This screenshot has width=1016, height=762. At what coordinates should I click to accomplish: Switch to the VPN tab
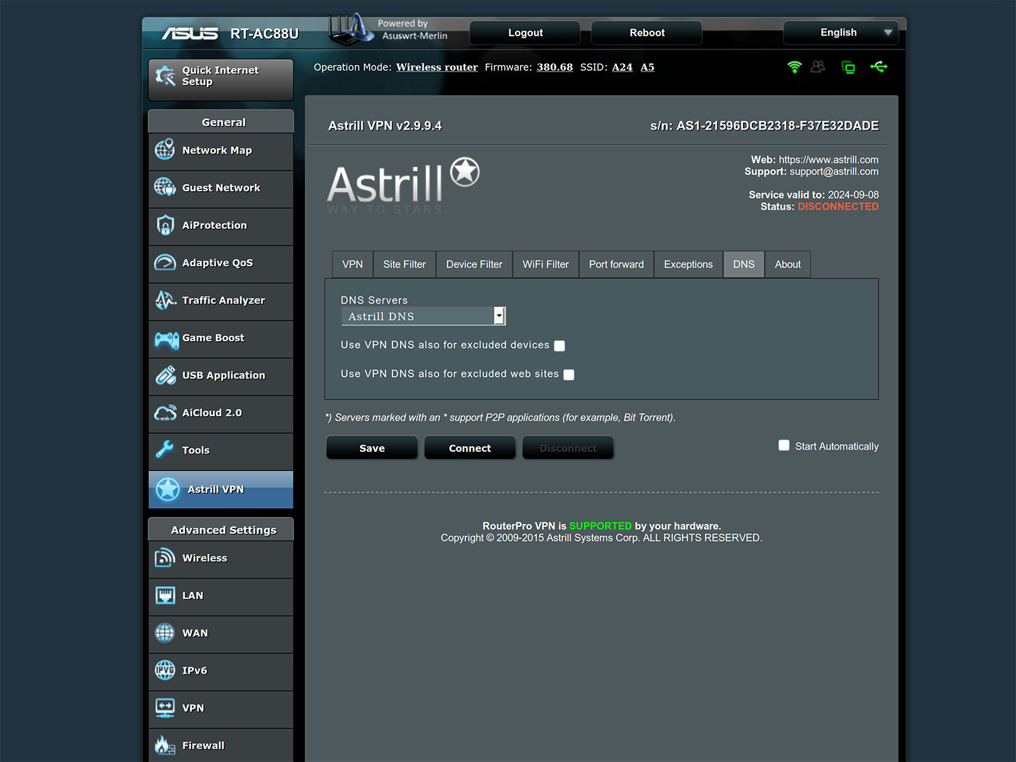pyautogui.click(x=352, y=264)
